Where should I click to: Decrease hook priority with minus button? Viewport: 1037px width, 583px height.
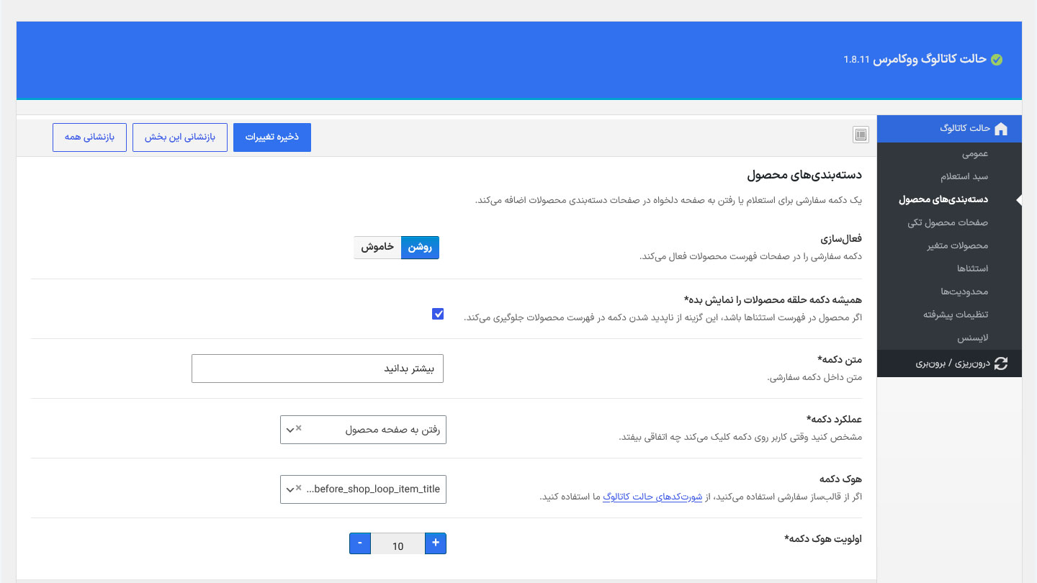[360, 543]
